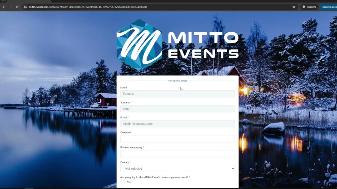Screen dimensions: 337x189
Task: Click the Participant's details heading
Action: click(177, 81)
